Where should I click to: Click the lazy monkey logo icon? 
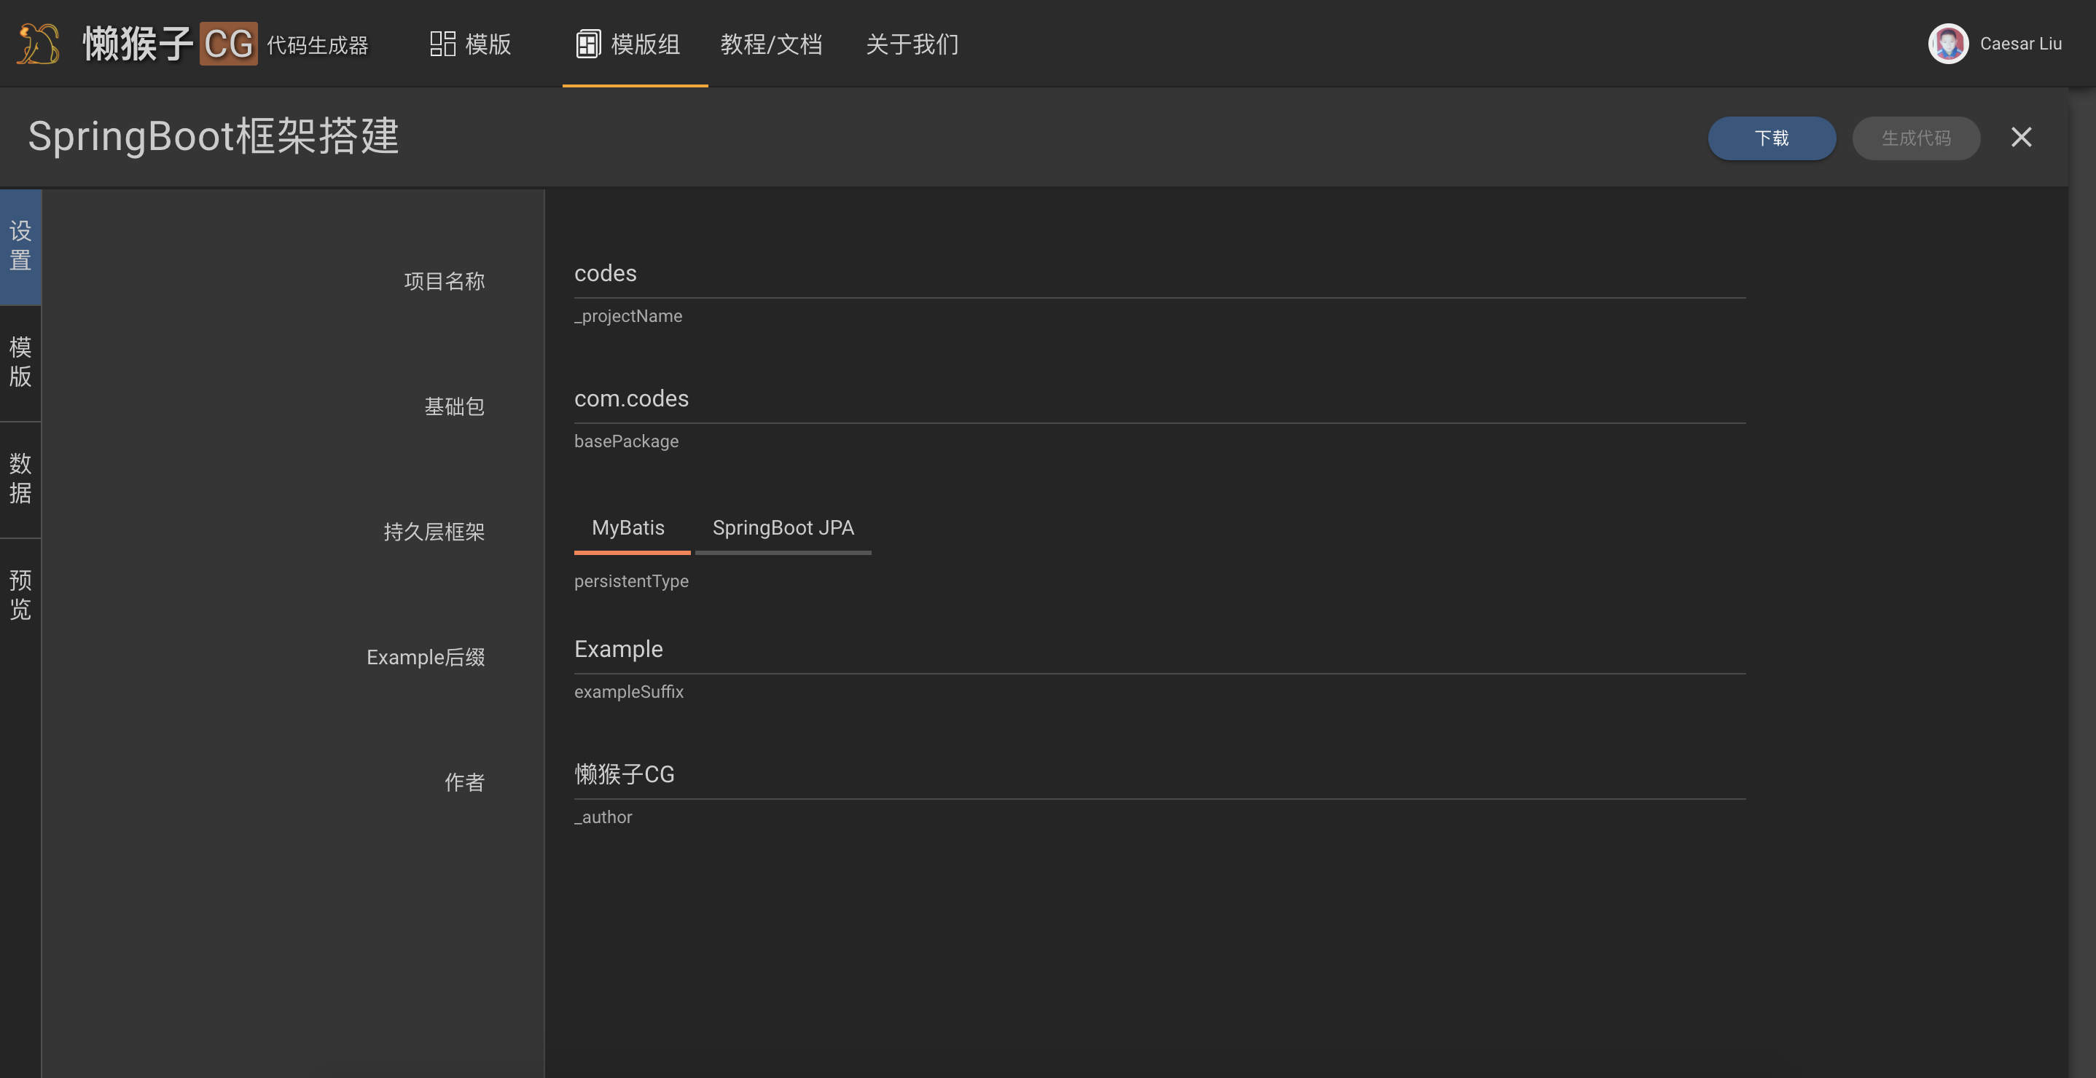tap(38, 43)
